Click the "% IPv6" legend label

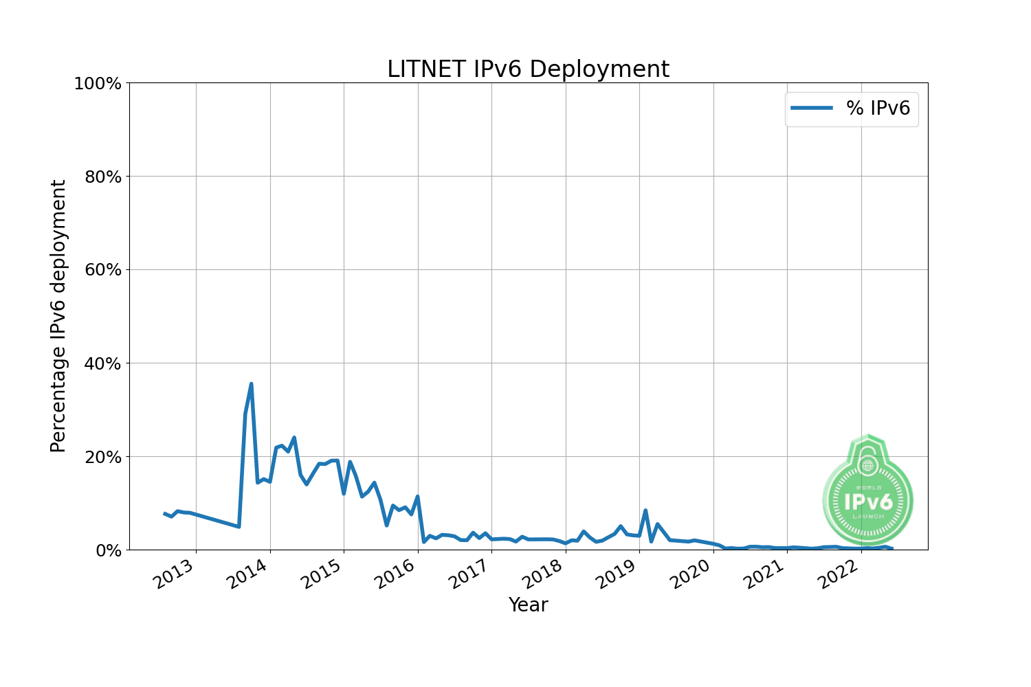click(878, 109)
